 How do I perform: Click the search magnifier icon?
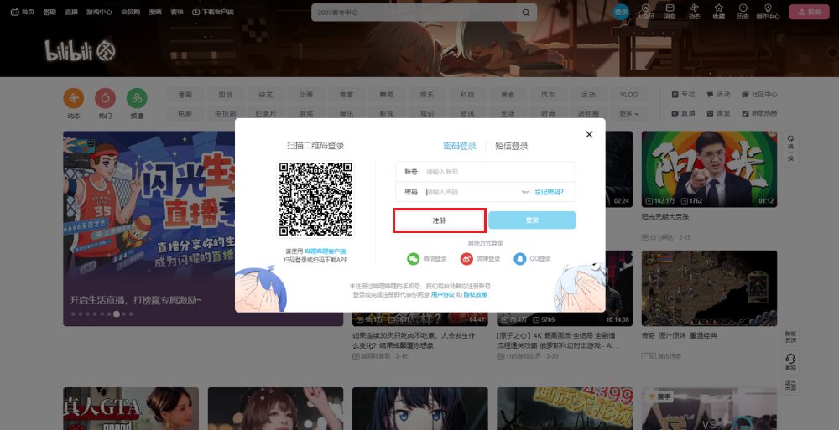tap(526, 13)
